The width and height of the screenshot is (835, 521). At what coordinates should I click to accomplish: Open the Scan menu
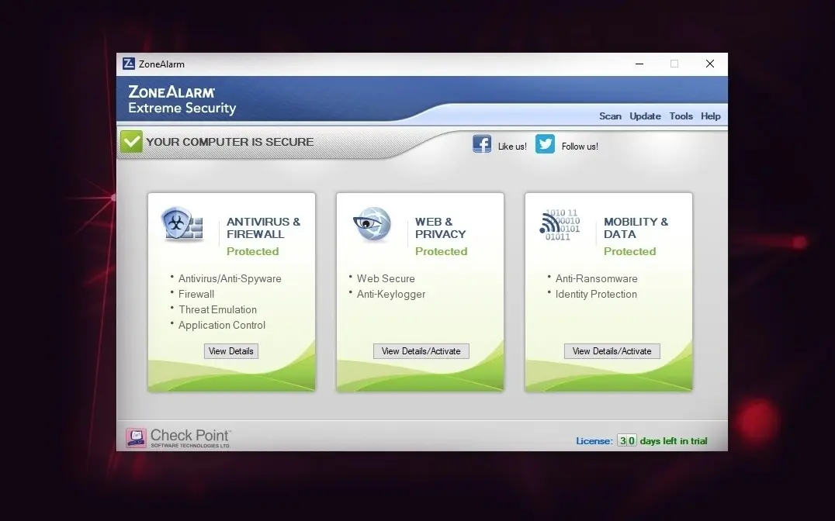(x=610, y=116)
